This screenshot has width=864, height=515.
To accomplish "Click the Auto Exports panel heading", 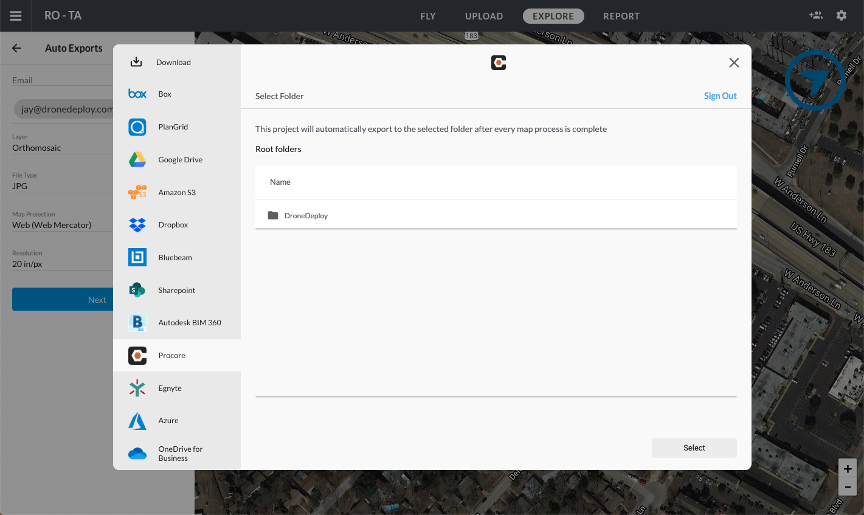I will tap(74, 48).
